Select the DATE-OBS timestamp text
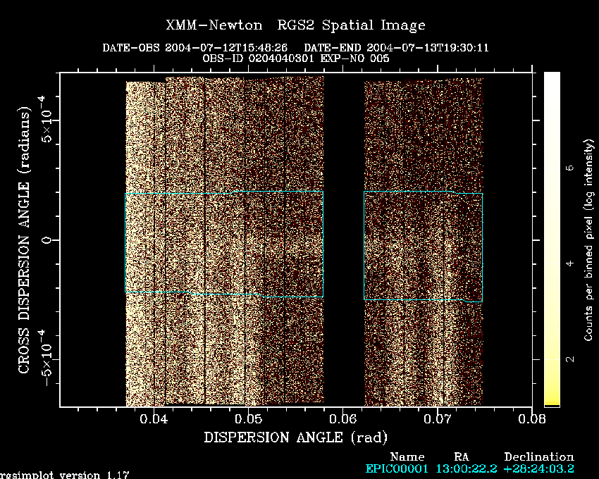 click(x=194, y=48)
